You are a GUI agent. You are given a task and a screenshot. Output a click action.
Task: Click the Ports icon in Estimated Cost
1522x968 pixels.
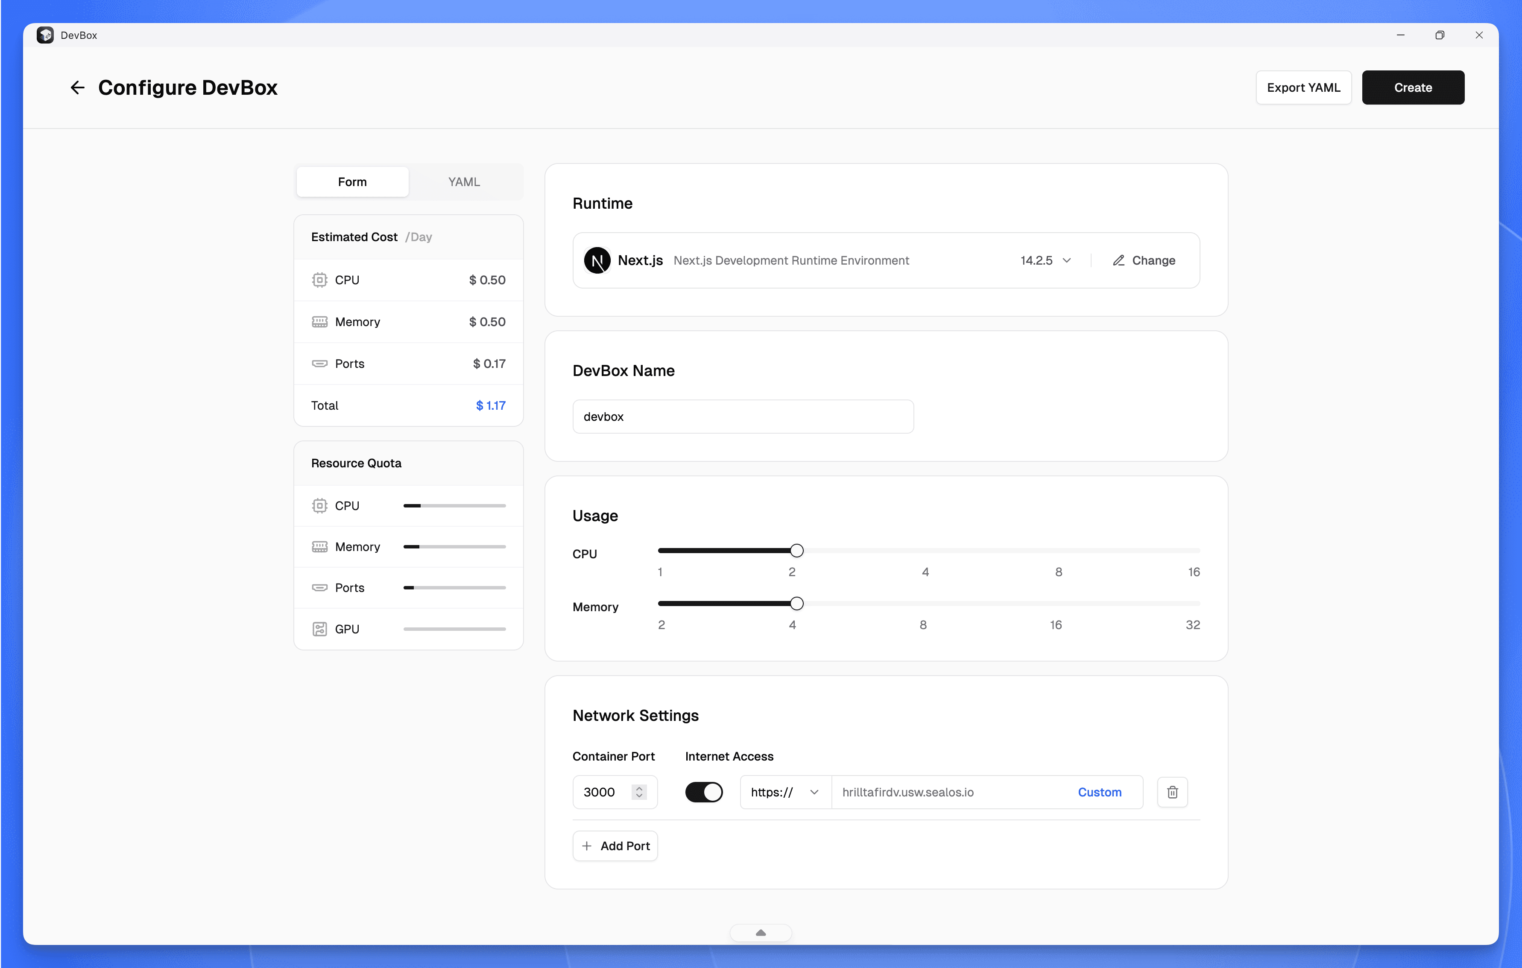click(320, 363)
